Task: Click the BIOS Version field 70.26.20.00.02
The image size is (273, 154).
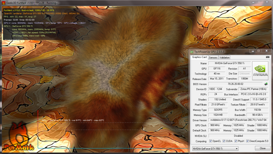Action: (235, 84)
